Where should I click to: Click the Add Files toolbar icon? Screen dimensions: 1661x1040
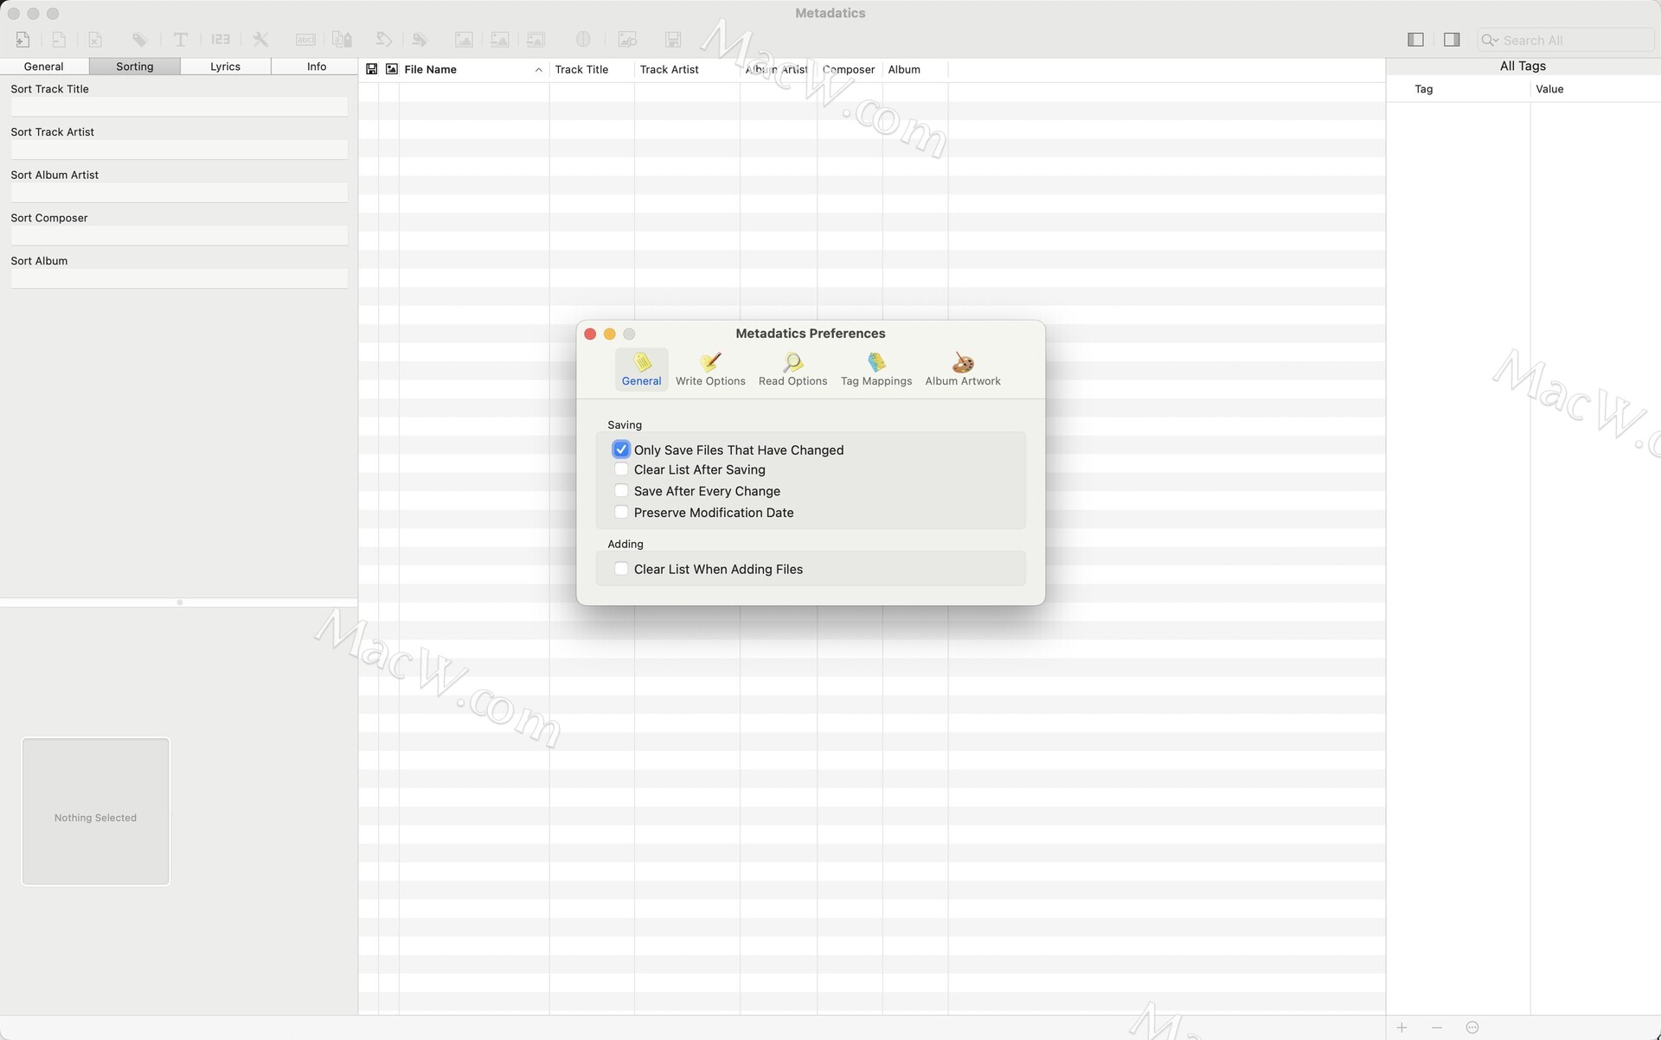coord(23,40)
